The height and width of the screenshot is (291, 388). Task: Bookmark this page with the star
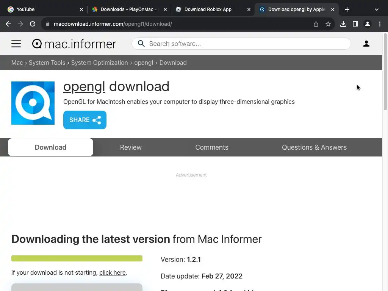[x=328, y=24]
